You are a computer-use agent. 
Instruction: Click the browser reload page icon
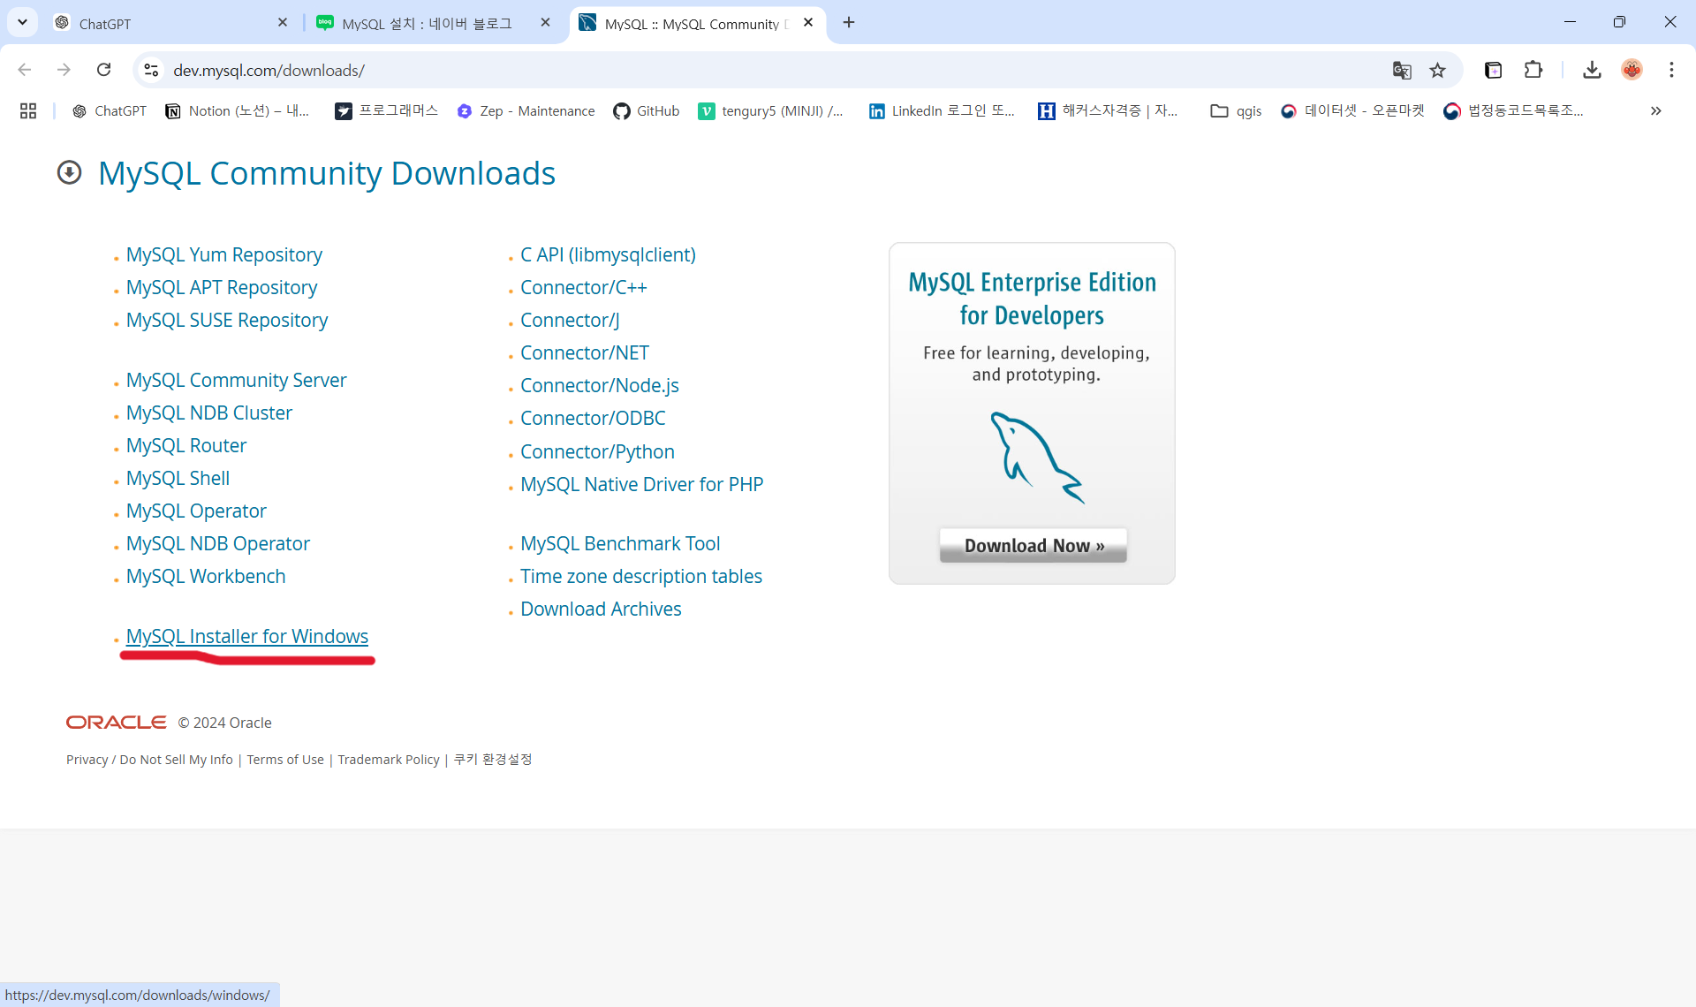(x=103, y=70)
